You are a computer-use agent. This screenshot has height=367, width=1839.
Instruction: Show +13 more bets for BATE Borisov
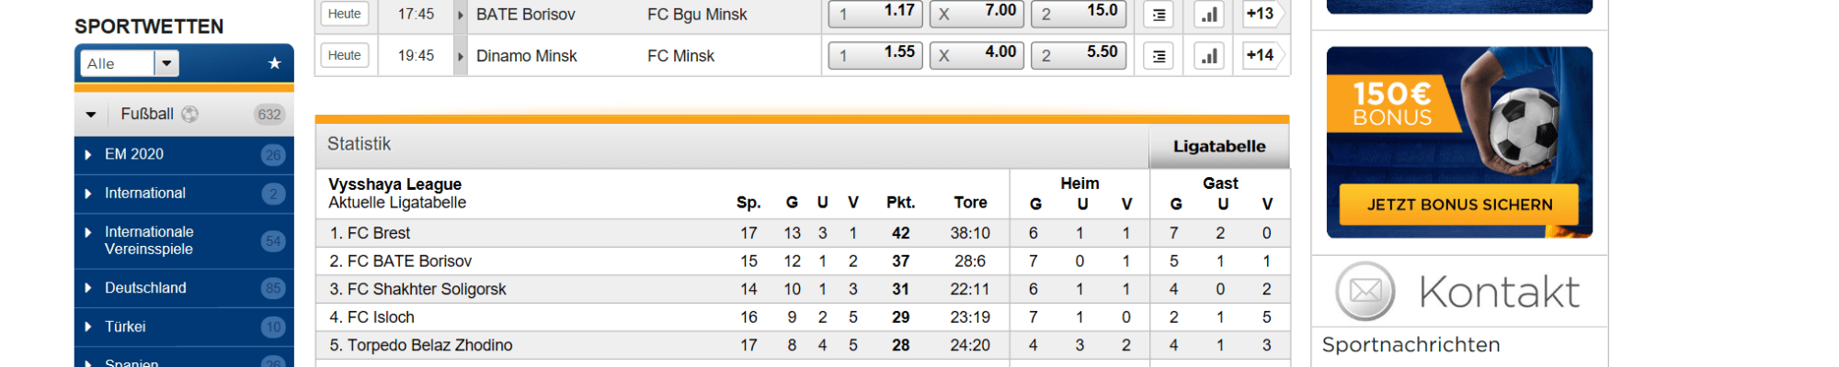tap(1260, 14)
